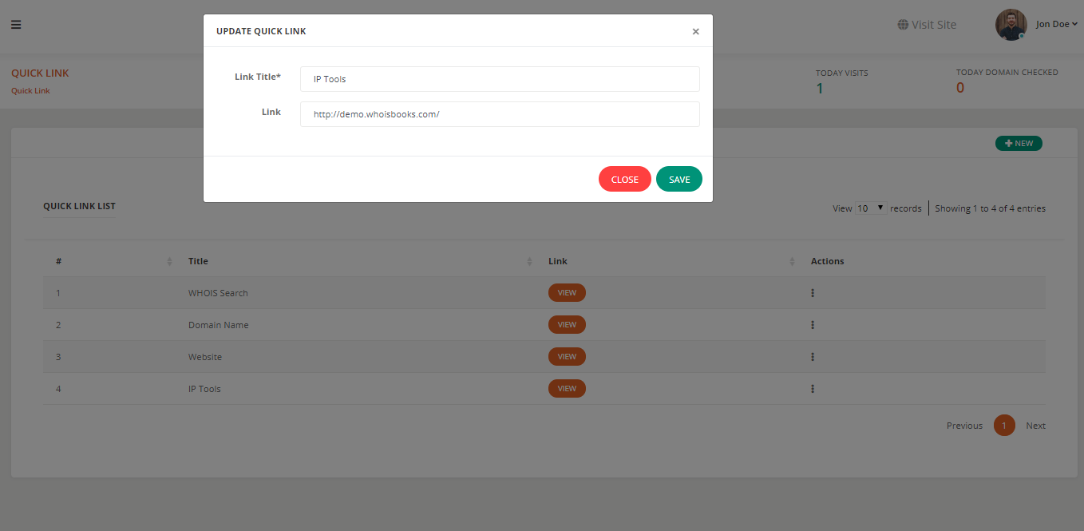
Task: View the WHOIS Search link
Action: point(567,293)
